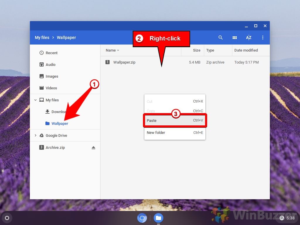Click the Images picture icon

42,76
